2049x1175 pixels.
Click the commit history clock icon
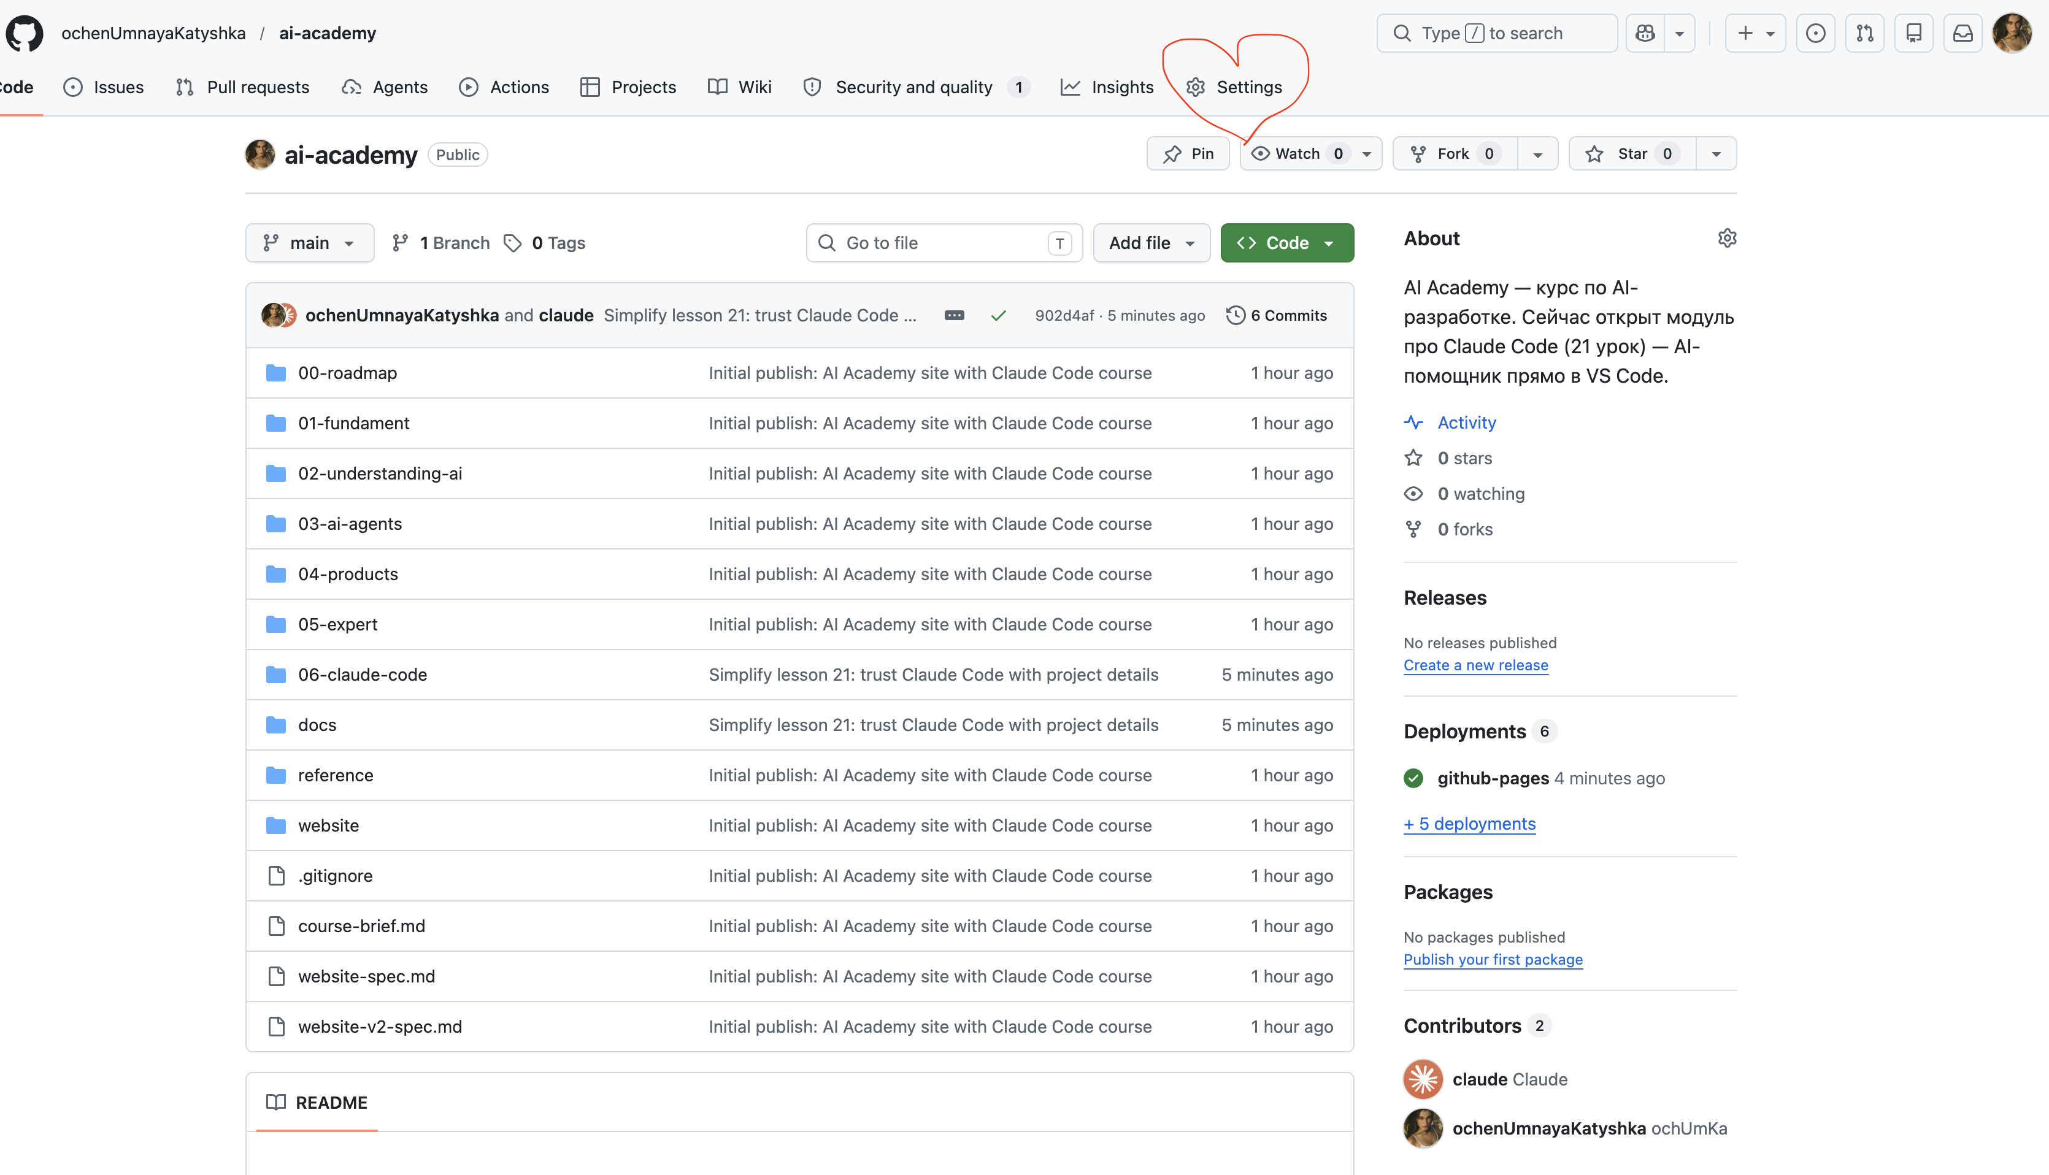(x=1235, y=316)
